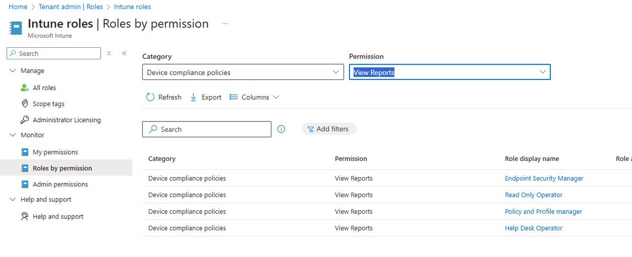Focus the table Search input box
This screenshot has height=257, width=632.
(x=207, y=129)
